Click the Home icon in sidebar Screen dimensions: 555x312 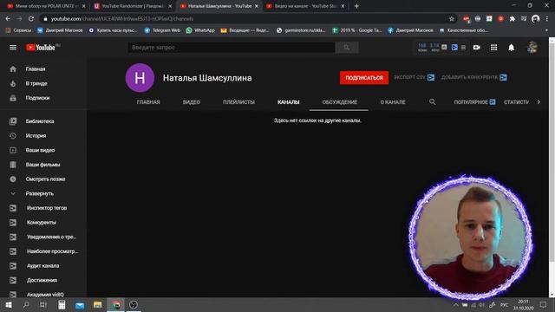(13, 69)
